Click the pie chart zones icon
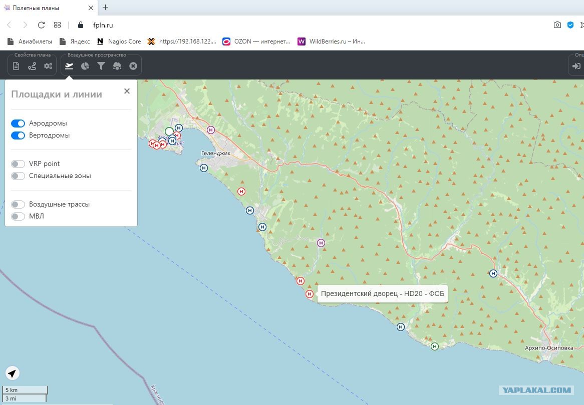The image size is (584, 405). point(85,66)
